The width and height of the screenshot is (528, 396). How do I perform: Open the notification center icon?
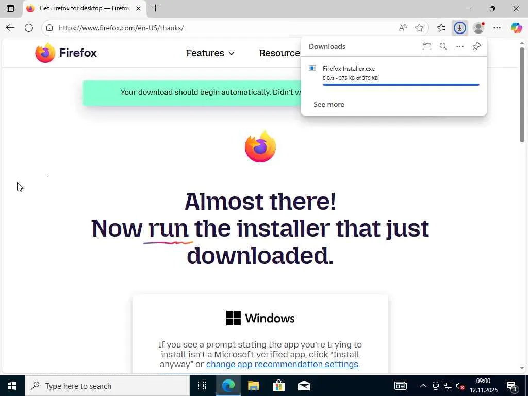tap(512, 387)
